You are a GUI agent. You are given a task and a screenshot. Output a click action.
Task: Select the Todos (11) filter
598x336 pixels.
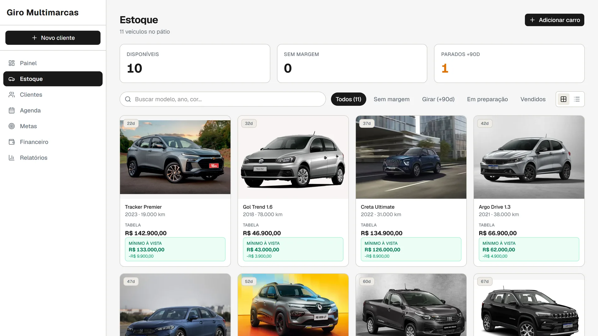pos(348,99)
